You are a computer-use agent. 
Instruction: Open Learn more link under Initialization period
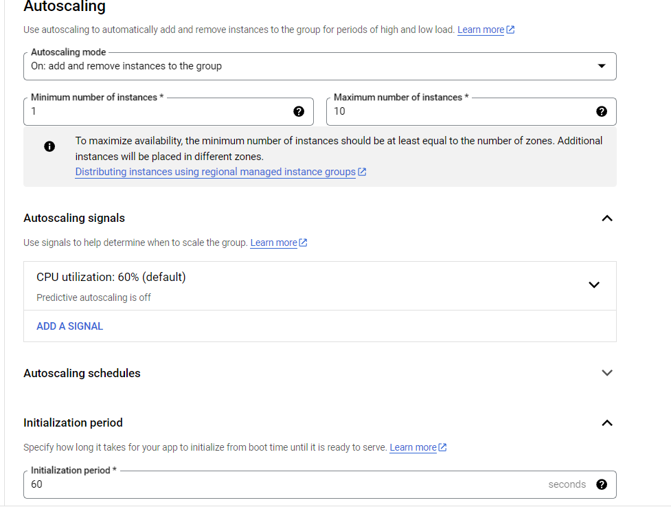tap(413, 447)
